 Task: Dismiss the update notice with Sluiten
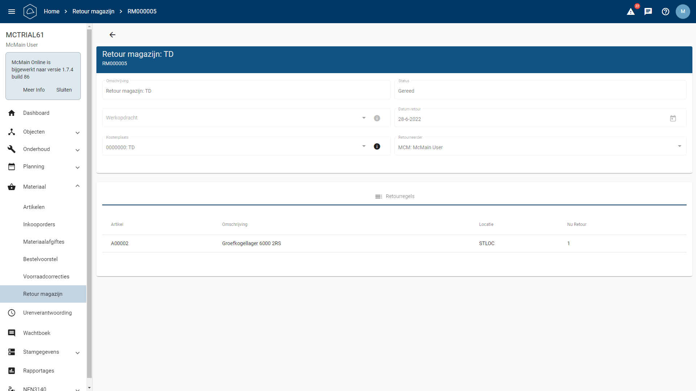pyautogui.click(x=64, y=90)
